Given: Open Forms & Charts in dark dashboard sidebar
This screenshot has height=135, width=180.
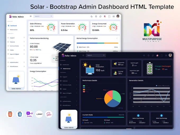Looking at the screenshot, I should tap(69, 85).
